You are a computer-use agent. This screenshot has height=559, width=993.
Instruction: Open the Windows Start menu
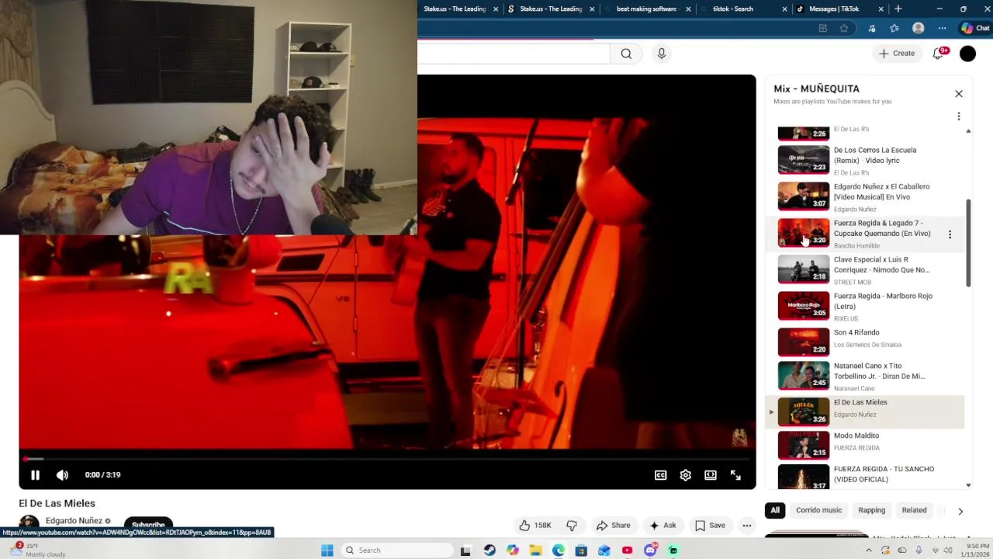(x=327, y=550)
